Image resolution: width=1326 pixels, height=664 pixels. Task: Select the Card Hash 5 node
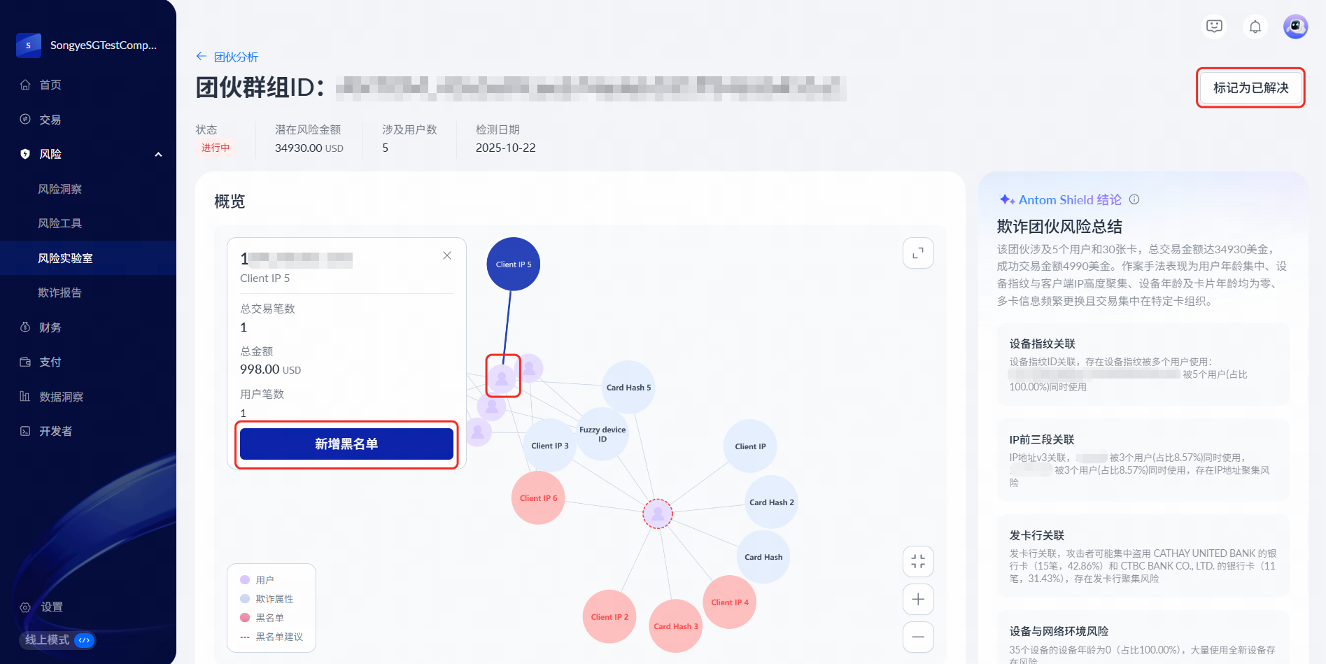point(628,388)
